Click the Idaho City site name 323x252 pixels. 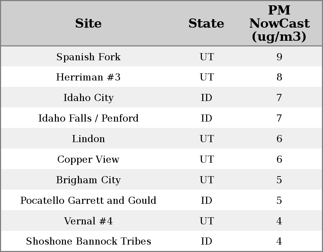pyautogui.click(x=88, y=98)
